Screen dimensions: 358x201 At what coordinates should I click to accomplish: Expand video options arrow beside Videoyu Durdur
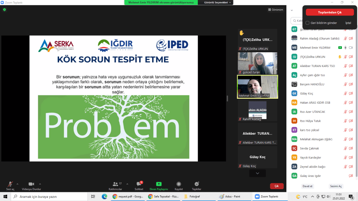click(x=40, y=184)
